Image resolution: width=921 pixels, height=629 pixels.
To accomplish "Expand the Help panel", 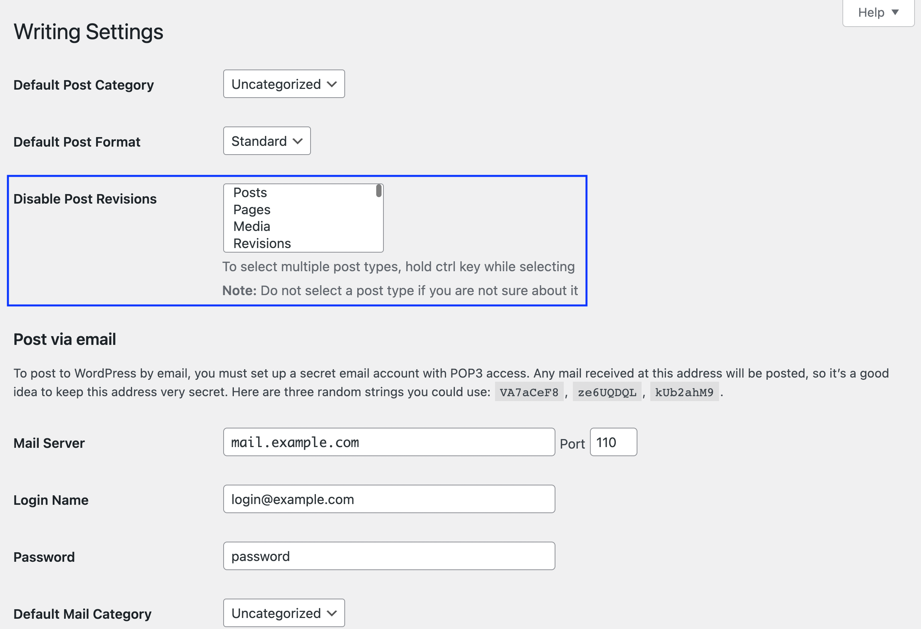I will (x=877, y=12).
